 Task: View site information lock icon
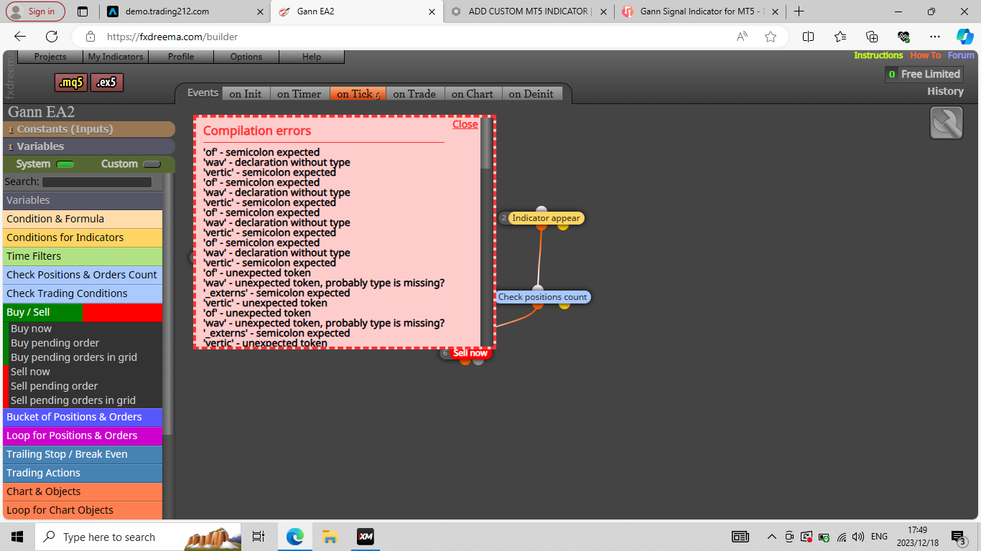[90, 37]
